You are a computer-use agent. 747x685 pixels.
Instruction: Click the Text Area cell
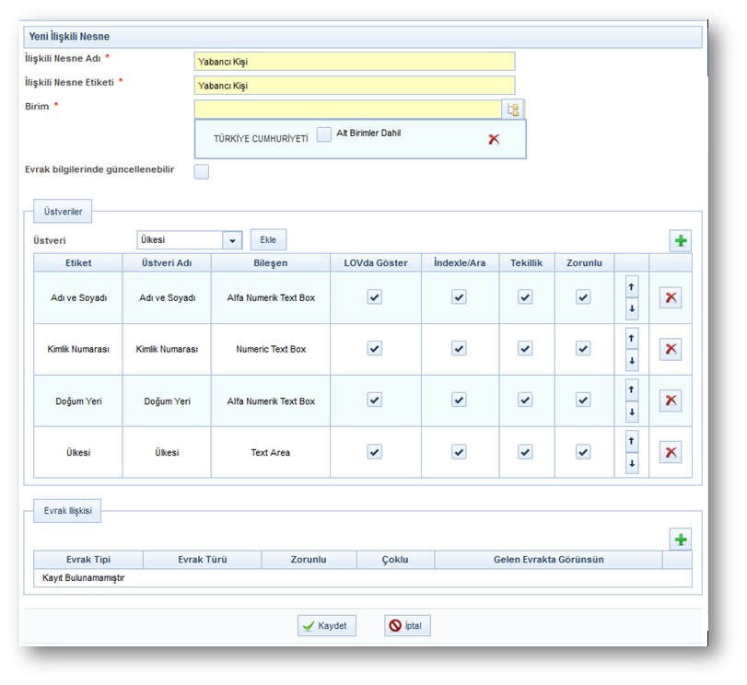[271, 453]
